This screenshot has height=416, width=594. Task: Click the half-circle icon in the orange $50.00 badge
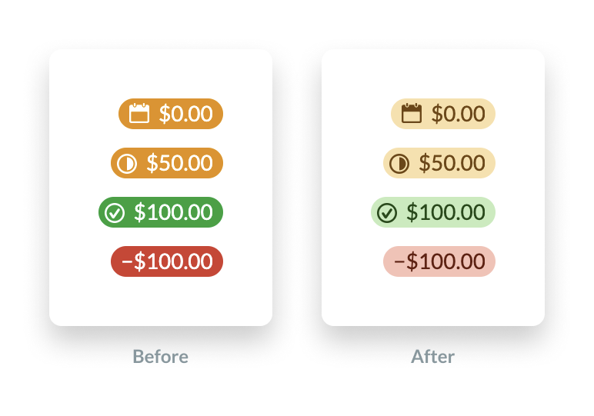click(126, 164)
